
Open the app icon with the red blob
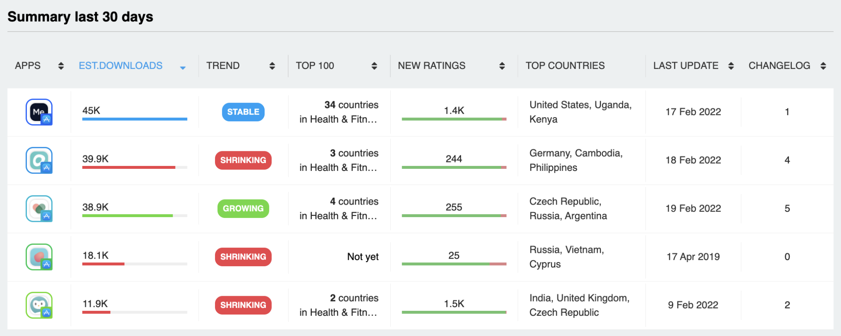point(39,257)
